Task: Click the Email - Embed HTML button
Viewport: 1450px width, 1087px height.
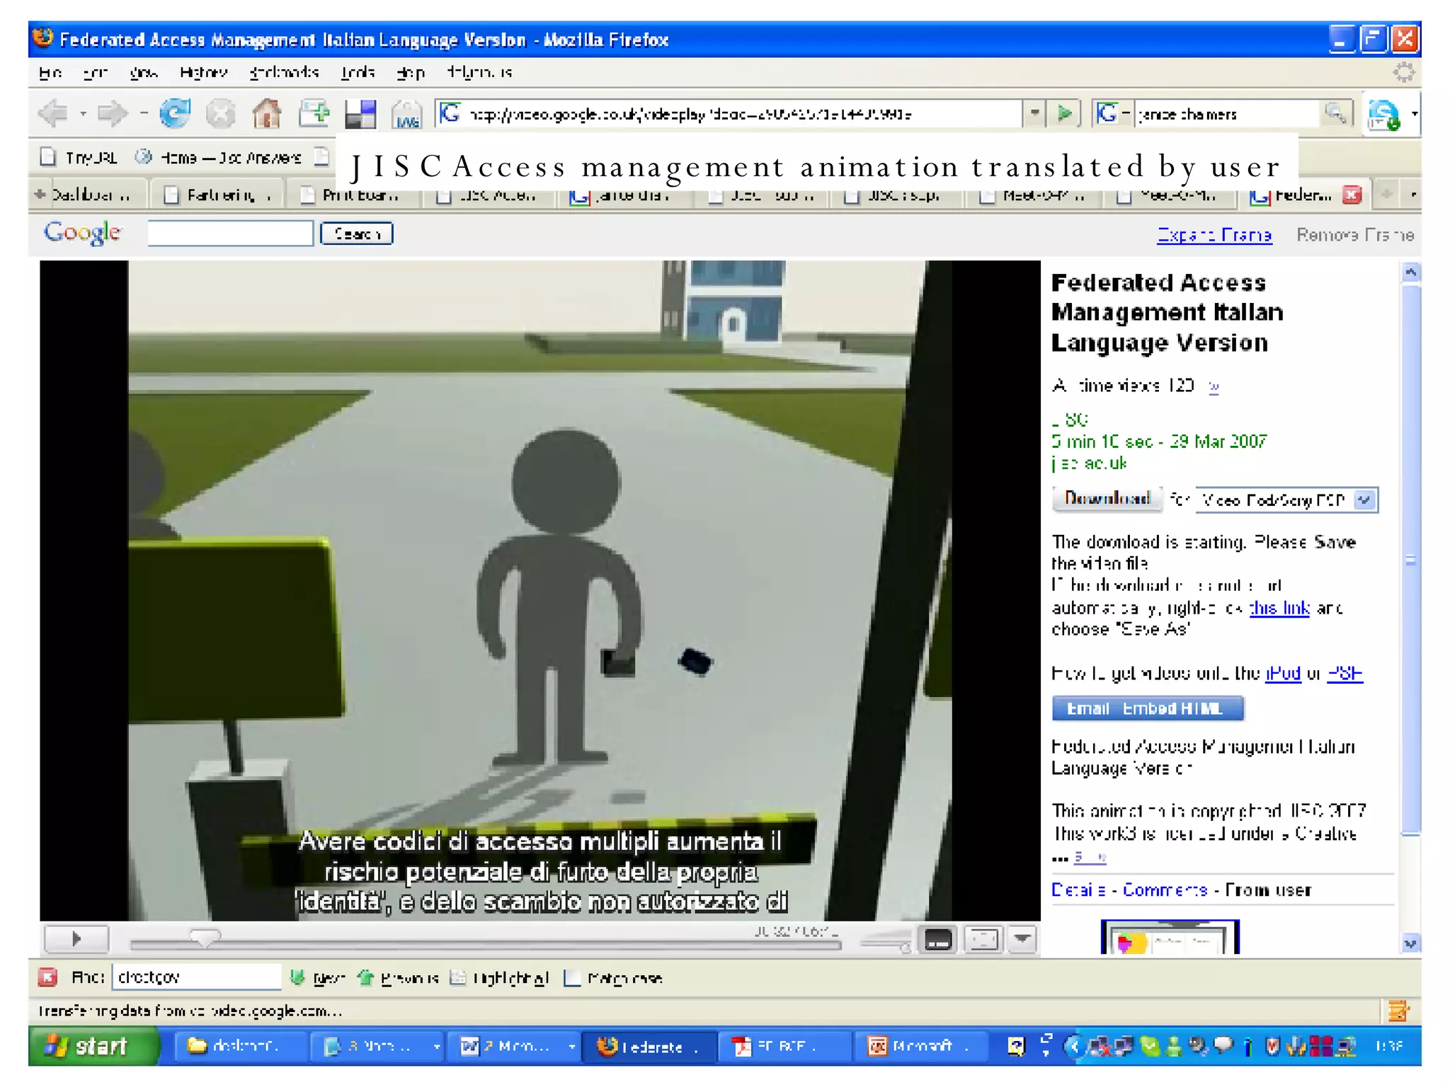Action: tap(1148, 708)
